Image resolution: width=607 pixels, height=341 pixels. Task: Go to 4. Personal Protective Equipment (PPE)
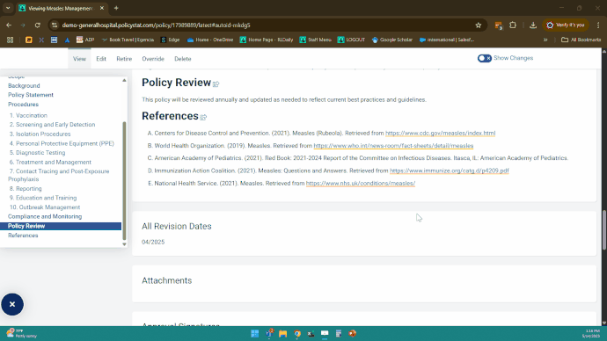click(x=62, y=143)
